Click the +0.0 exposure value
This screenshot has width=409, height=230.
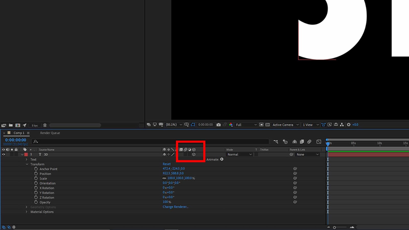355,125
